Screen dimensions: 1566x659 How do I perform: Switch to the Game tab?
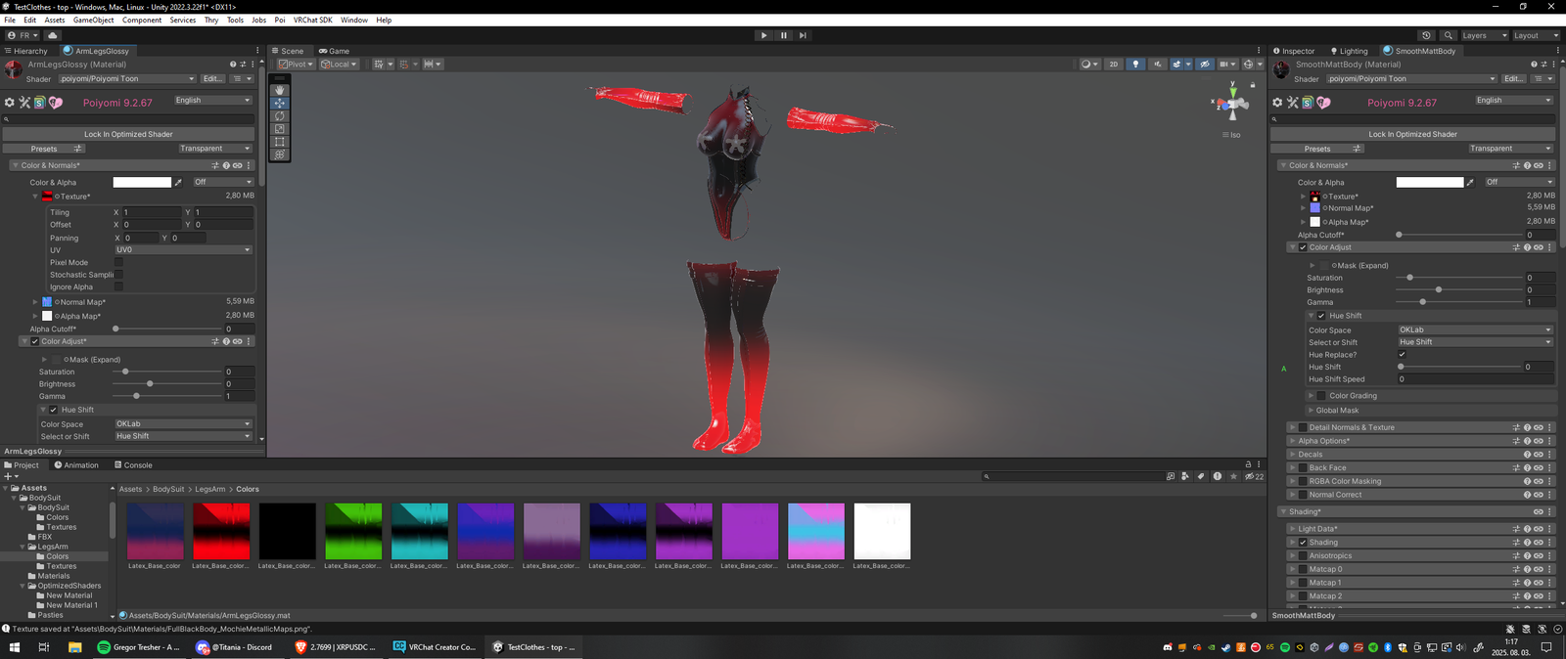[x=335, y=51]
